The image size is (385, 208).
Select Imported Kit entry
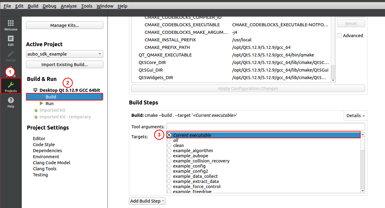click(52, 110)
